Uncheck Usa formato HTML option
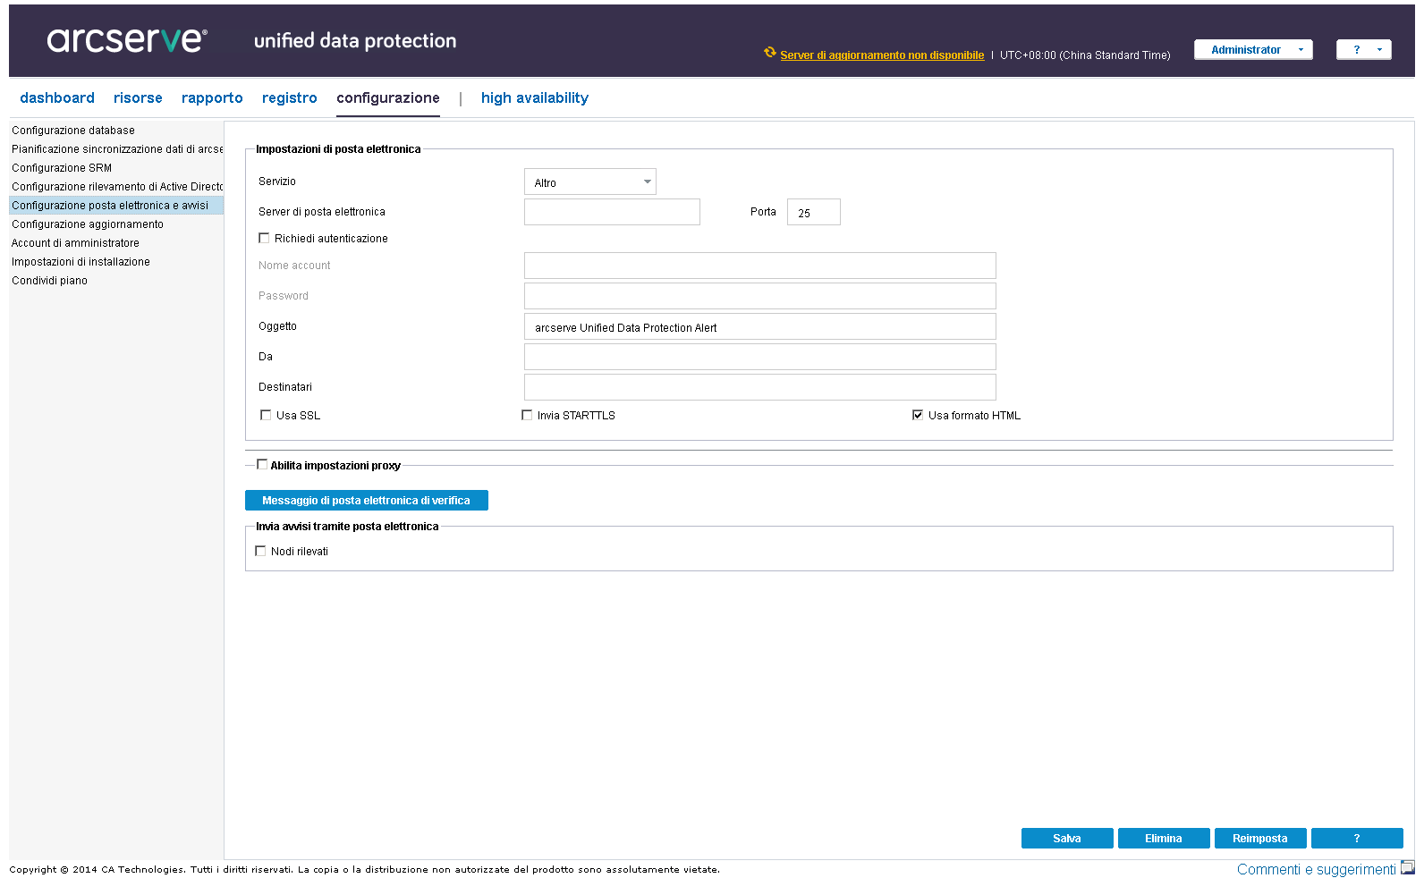 pyautogui.click(x=917, y=415)
